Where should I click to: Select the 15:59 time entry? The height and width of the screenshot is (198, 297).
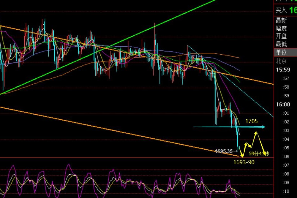283,70
